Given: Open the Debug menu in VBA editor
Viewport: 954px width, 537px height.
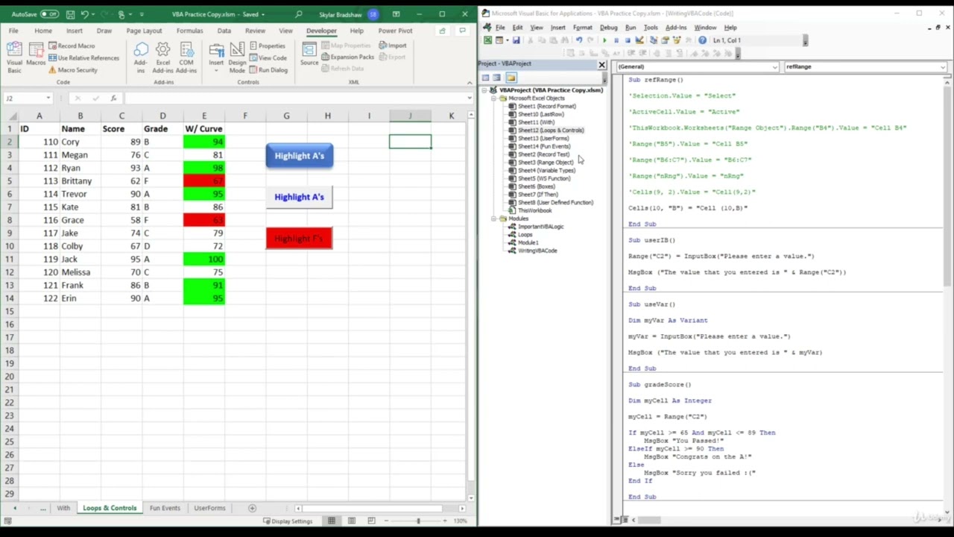Looking at the screenshot, I should [608, 28].
